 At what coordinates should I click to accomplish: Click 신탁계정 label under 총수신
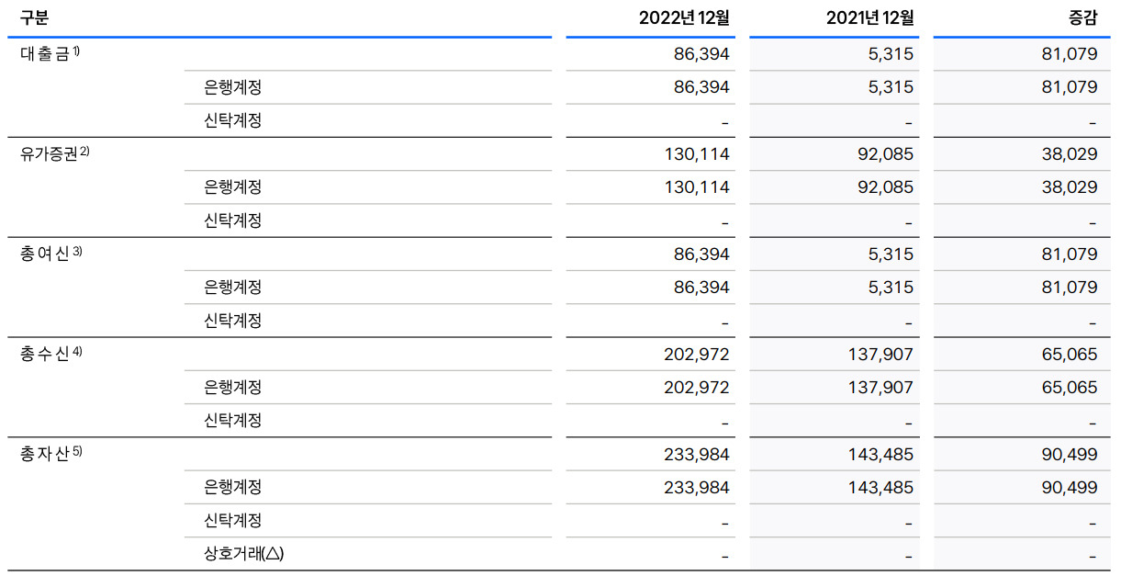pos(233,421)
